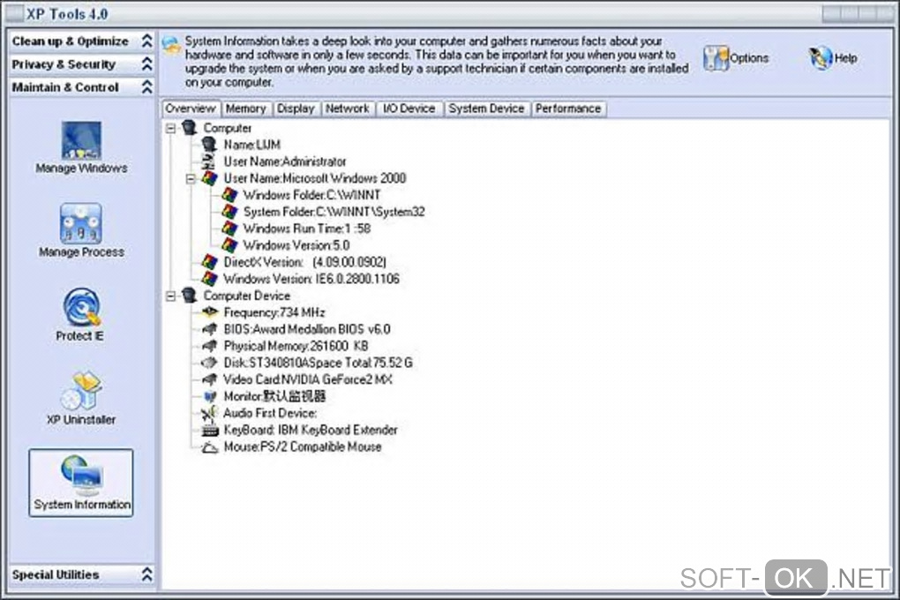Switch to the Memory tab

click(245, 109)
